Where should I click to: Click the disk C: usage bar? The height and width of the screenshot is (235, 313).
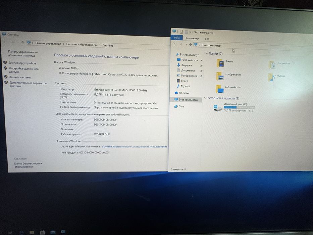tap(239, 107)
